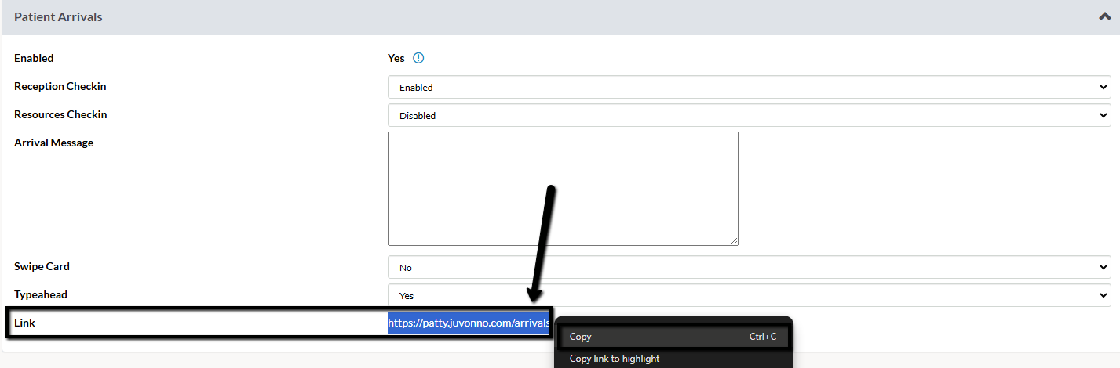Click the info icon next to Enabled Yes
The width and height of the screenshot is (1120, 368).
click(418, 58)
